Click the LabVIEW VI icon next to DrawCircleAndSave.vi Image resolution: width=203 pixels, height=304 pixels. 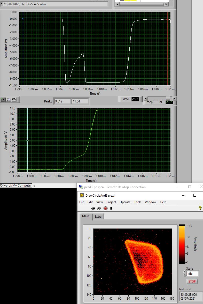coord(82,195)
